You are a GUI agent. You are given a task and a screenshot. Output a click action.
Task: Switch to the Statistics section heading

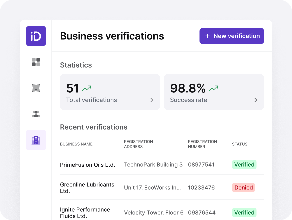pos(76,65)
